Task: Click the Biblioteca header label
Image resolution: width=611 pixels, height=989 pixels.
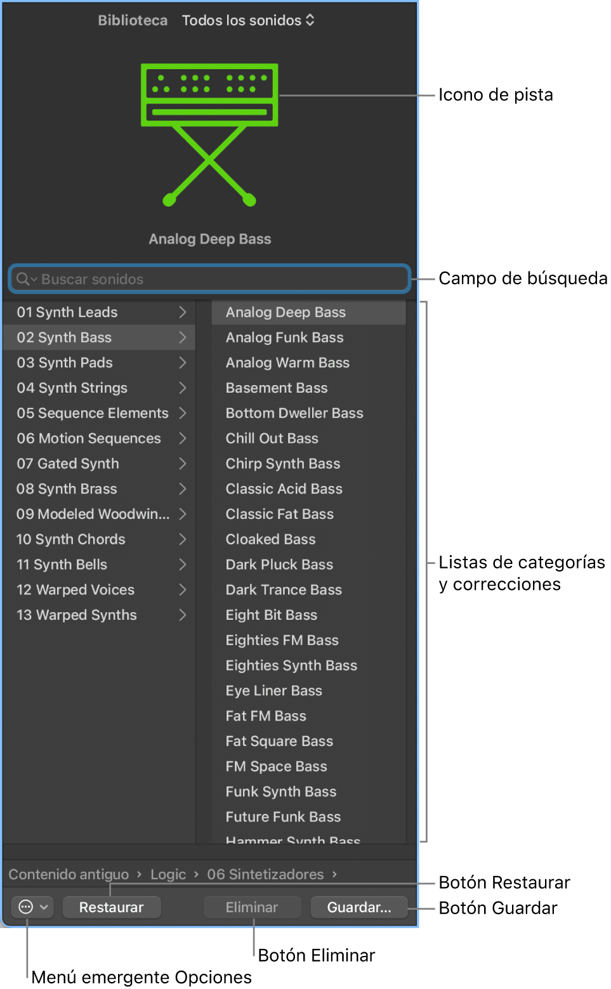Action: click(x=133, y=20)
